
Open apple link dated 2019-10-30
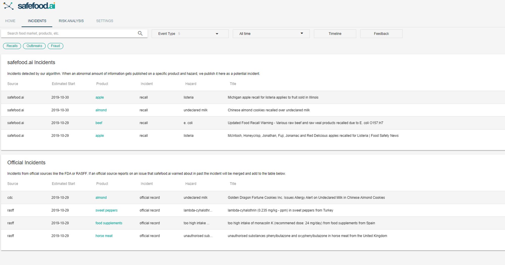100,97
